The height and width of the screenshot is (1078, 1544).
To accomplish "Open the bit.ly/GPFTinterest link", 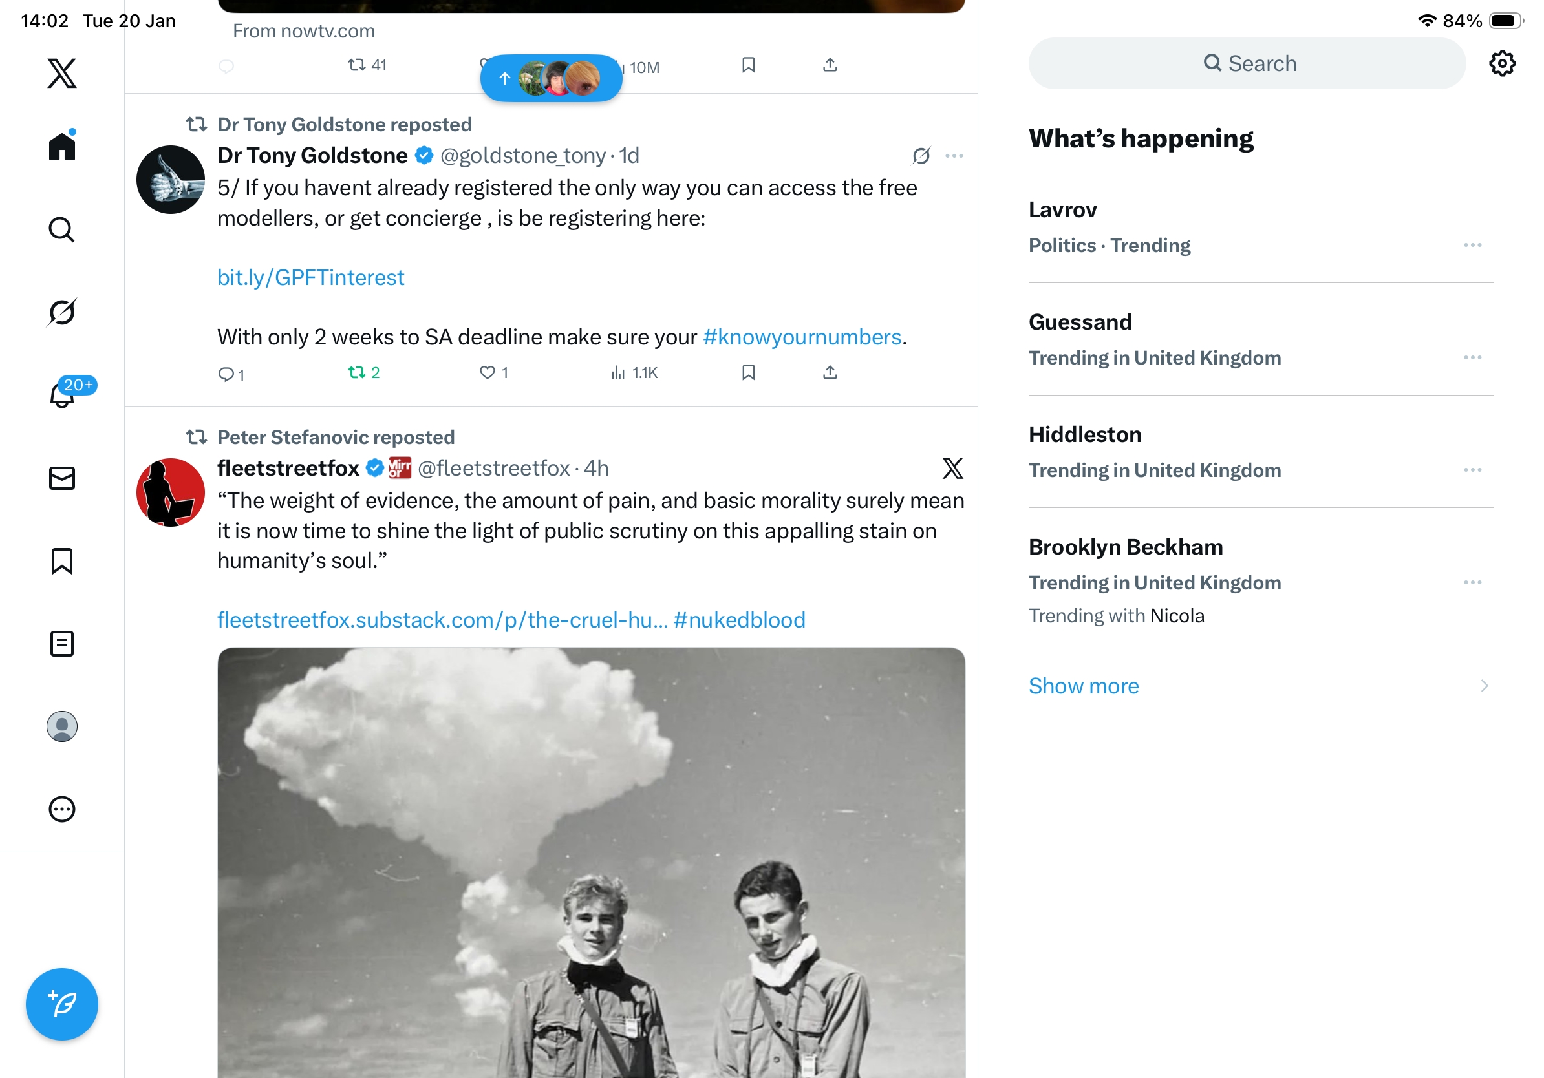I will tap(311, 277).
